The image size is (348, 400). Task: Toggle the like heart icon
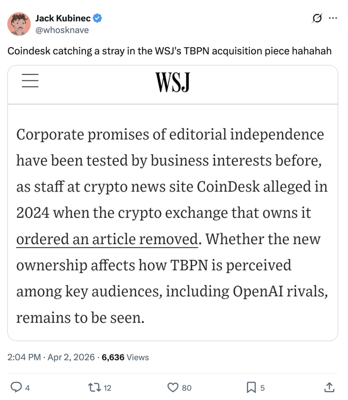(x=173, y=387)
